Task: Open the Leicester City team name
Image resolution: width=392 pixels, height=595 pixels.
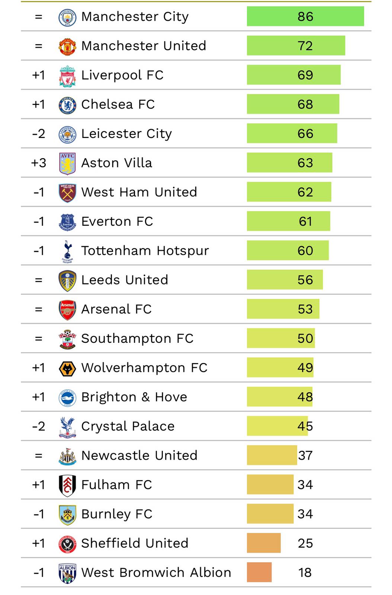Action: coord(126,134)
